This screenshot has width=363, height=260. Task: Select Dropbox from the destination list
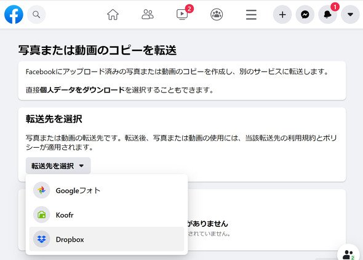106,239
